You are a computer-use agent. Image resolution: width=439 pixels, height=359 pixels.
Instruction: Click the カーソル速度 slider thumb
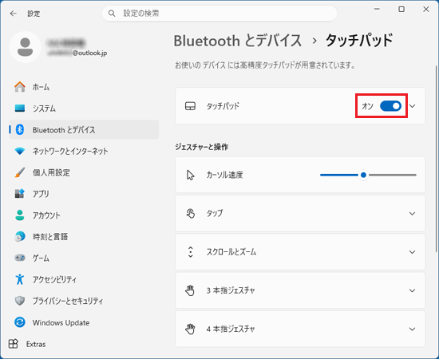tap(363, 176)
